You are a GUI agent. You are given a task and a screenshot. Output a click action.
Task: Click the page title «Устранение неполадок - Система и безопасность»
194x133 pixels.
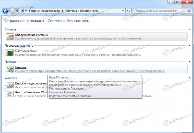click(x=47, y=21)
